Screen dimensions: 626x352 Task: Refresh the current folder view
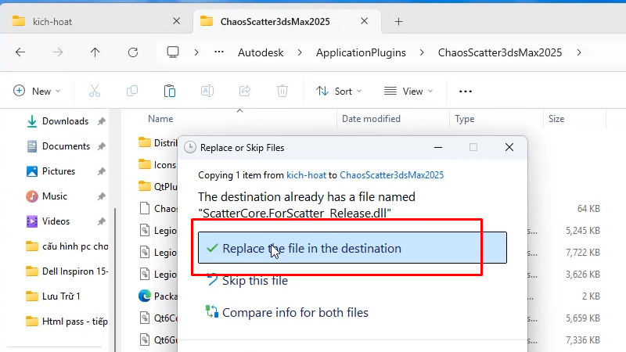click(x=133, y=52)
